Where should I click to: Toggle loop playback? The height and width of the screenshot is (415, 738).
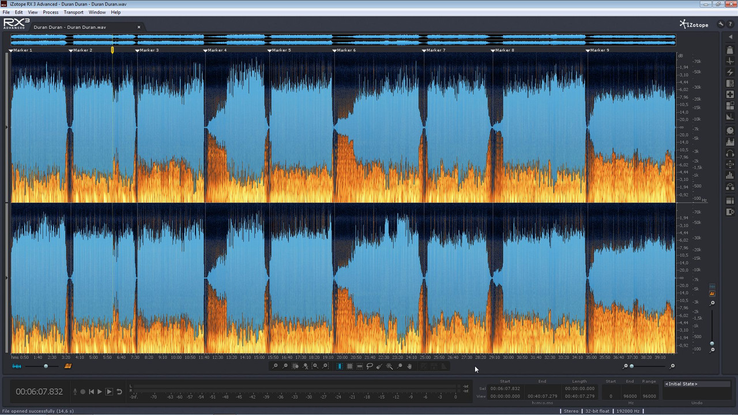tap(119, 392)
